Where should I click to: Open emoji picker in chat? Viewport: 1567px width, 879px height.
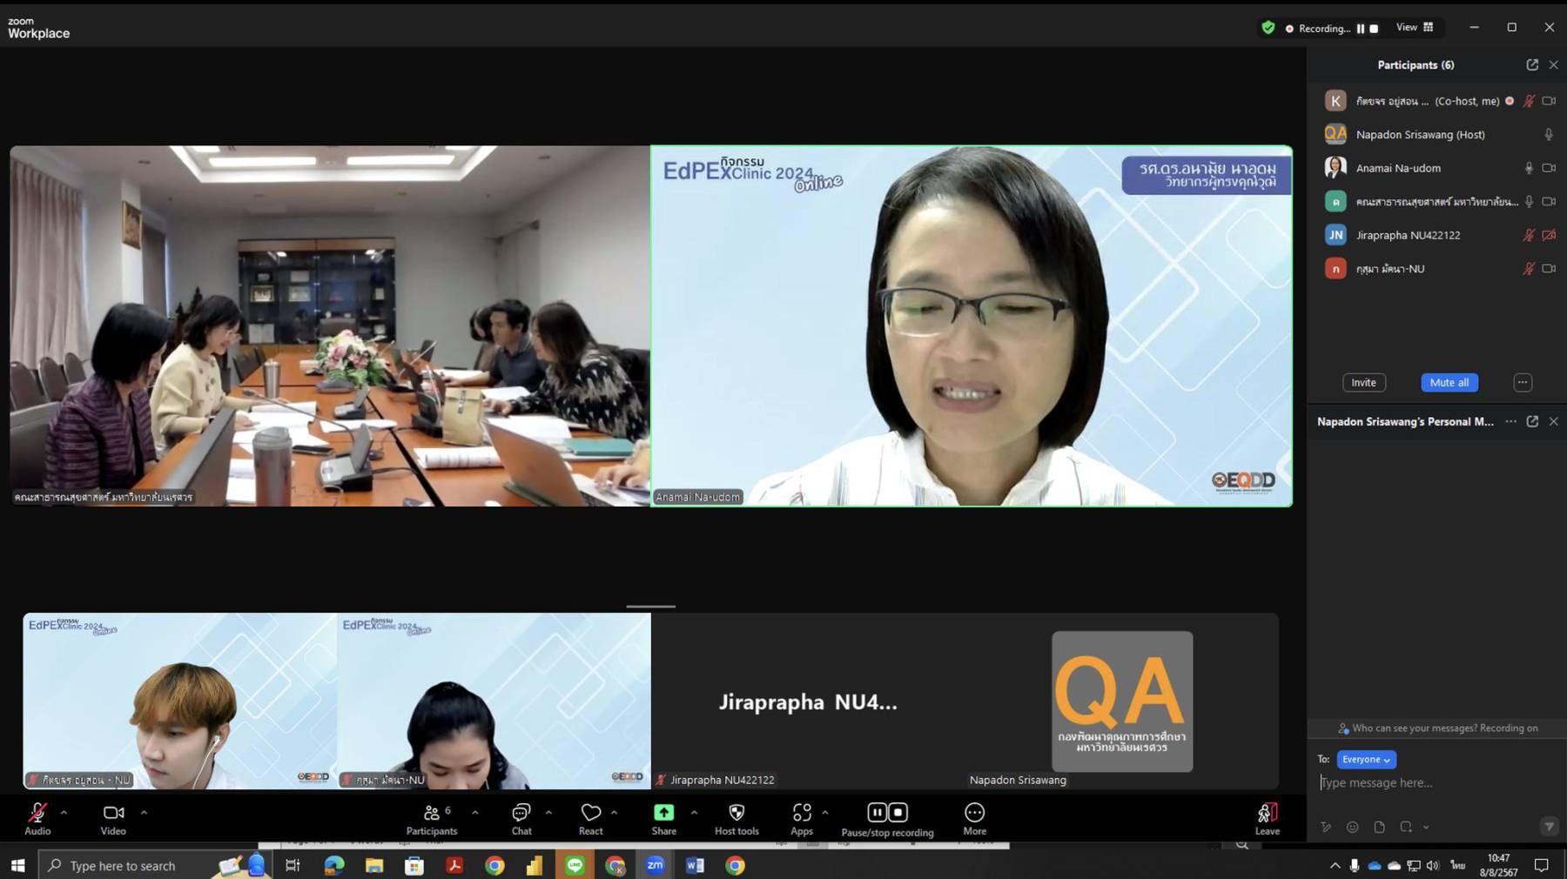(x=1352, y=827)
